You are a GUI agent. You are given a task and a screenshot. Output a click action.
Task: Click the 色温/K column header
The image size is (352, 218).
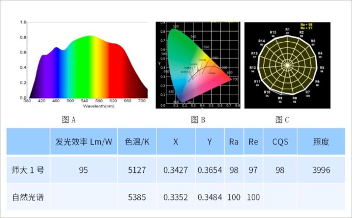pyautogui.click(x=137, y=142)
